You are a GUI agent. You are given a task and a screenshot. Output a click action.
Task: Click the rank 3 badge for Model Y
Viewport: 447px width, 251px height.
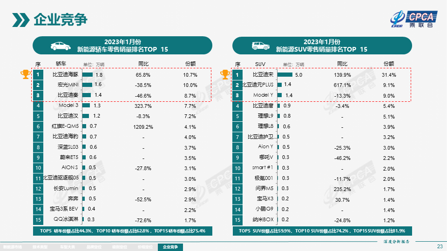click(237, 95)
